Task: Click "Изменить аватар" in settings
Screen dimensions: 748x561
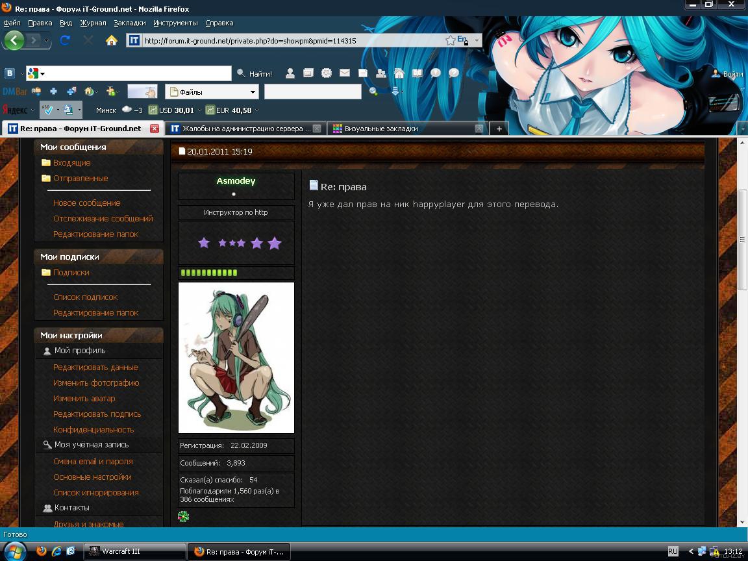Action: click(x=84, y=398)
